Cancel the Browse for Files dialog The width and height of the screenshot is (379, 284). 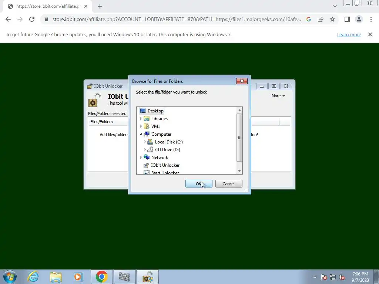[229, 184]
